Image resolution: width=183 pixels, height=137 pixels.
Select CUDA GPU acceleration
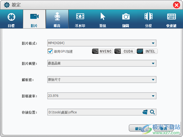[125, 51]
